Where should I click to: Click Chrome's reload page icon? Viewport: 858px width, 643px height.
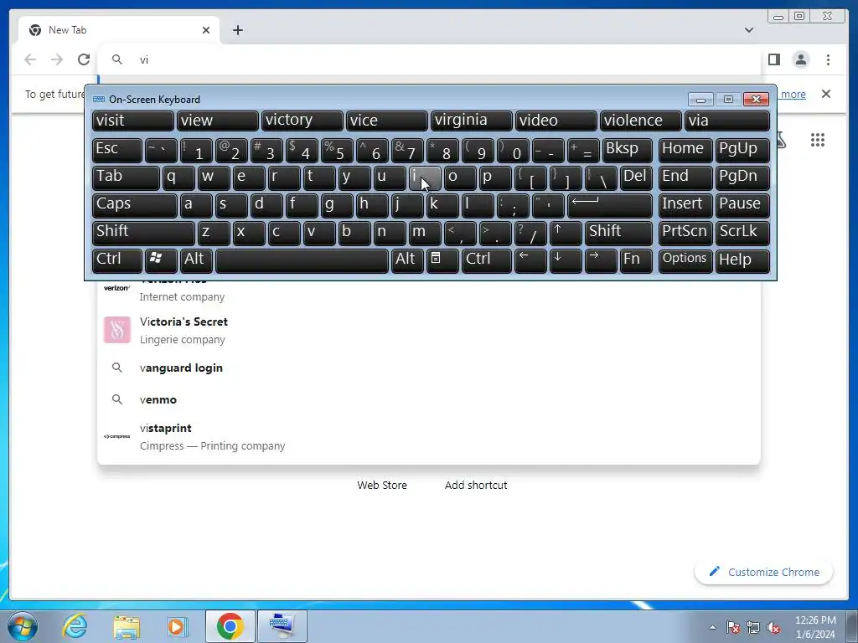[x=84, y=59]
